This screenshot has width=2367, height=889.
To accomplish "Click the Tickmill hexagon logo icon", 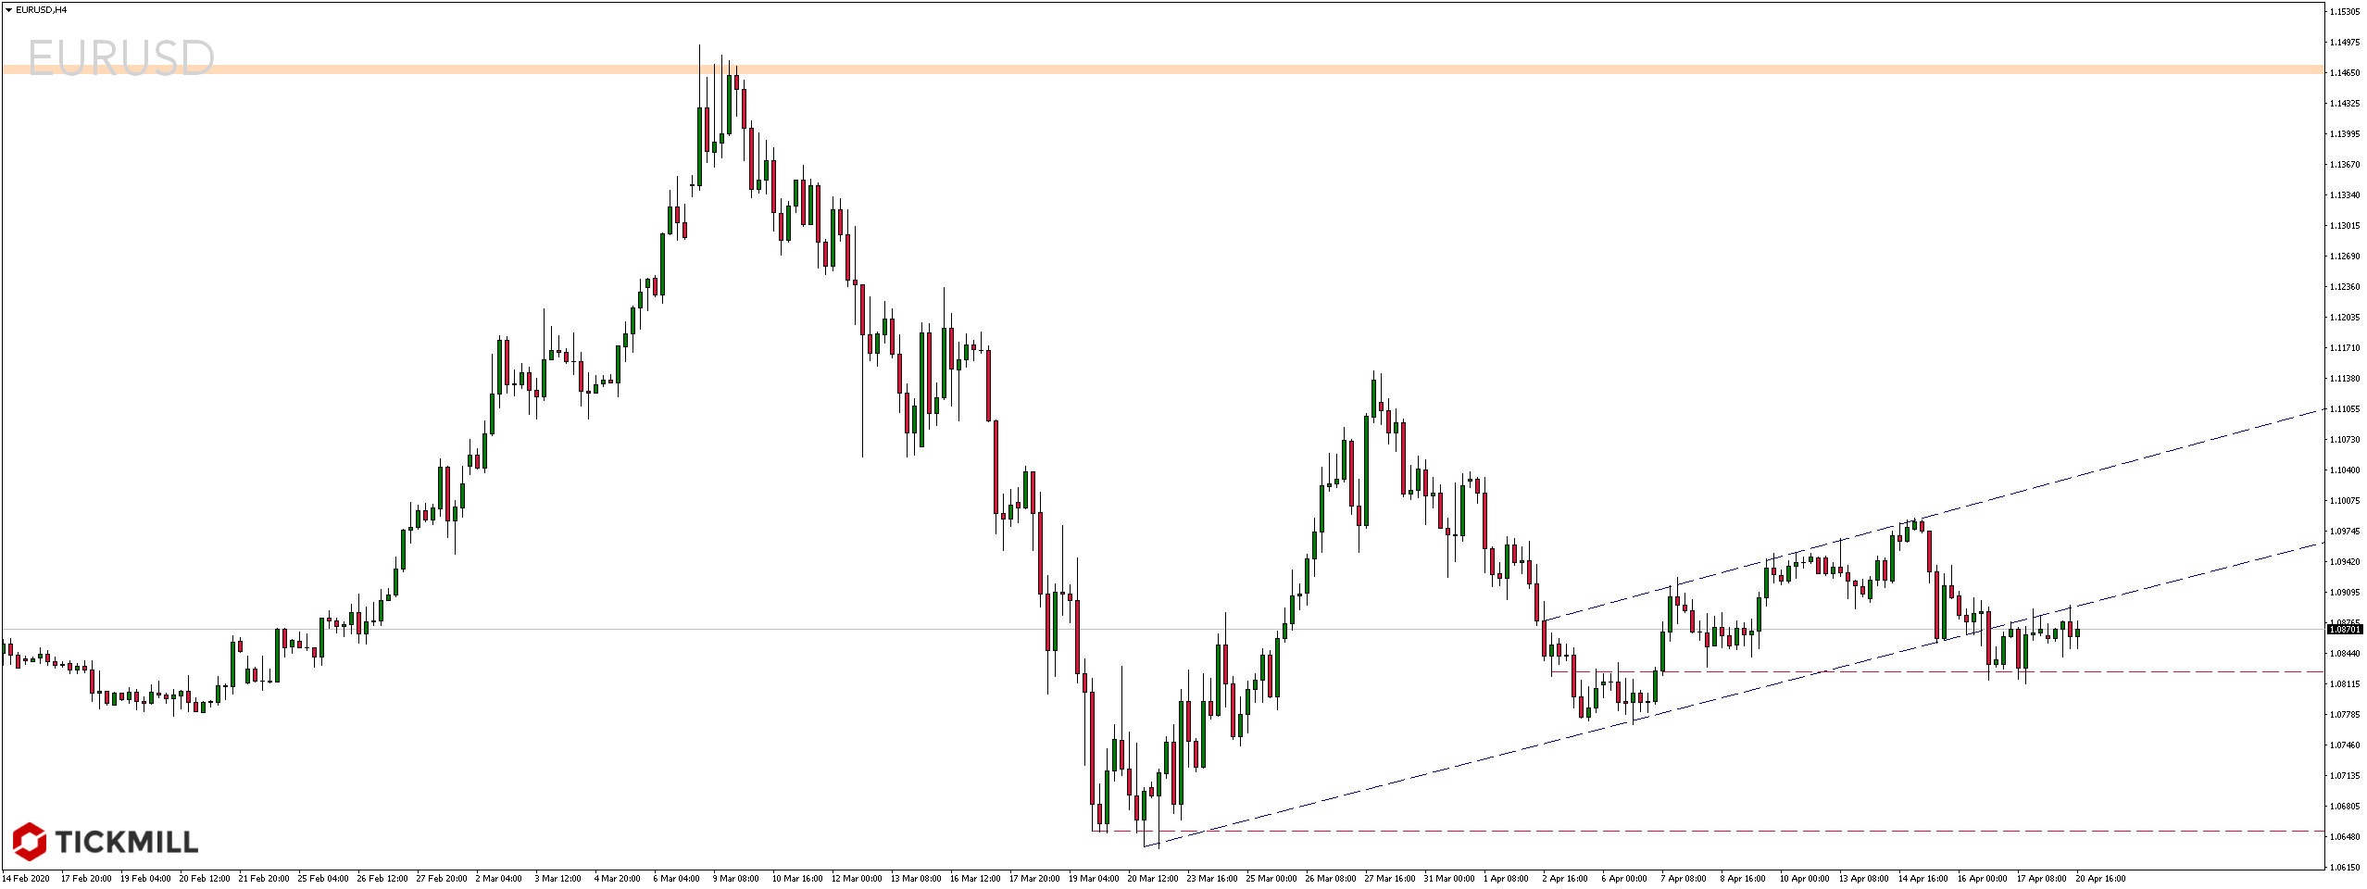I will pyautogui.click(x=29, y=841).
